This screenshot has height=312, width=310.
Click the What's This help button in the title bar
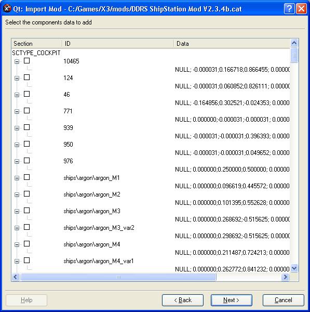click(x=289, y=9)
